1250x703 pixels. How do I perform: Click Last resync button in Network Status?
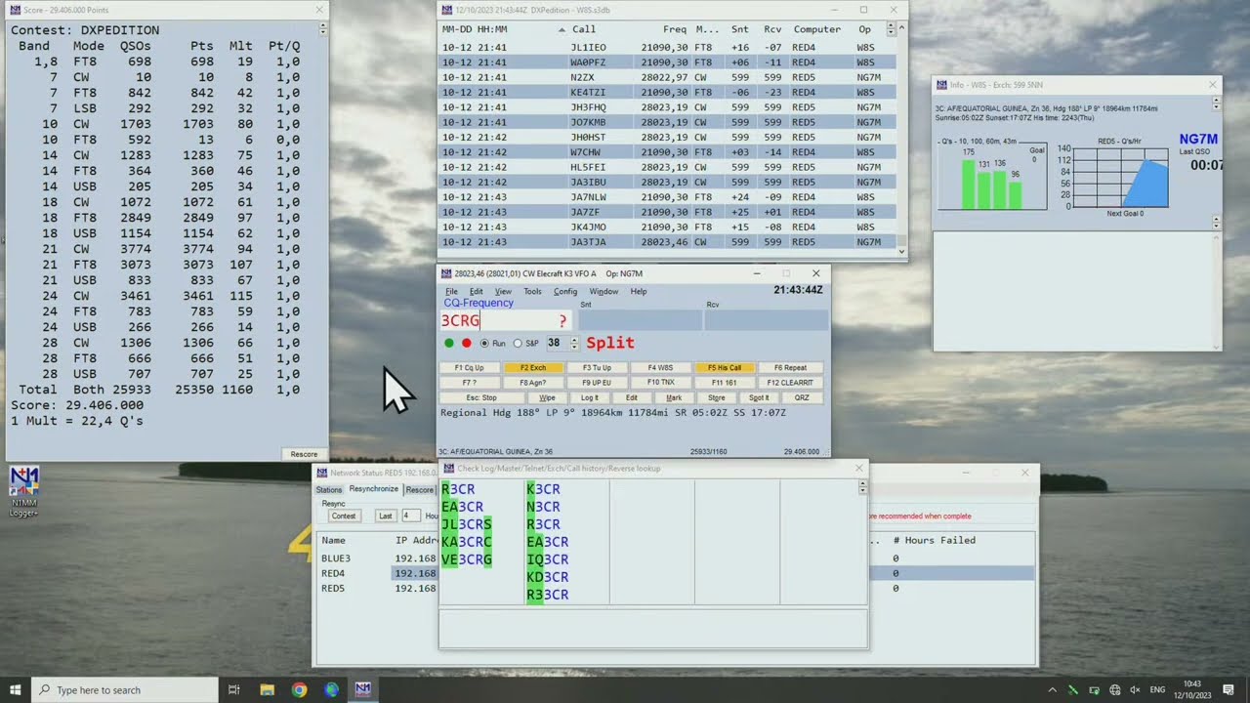[x=386, y=516]
